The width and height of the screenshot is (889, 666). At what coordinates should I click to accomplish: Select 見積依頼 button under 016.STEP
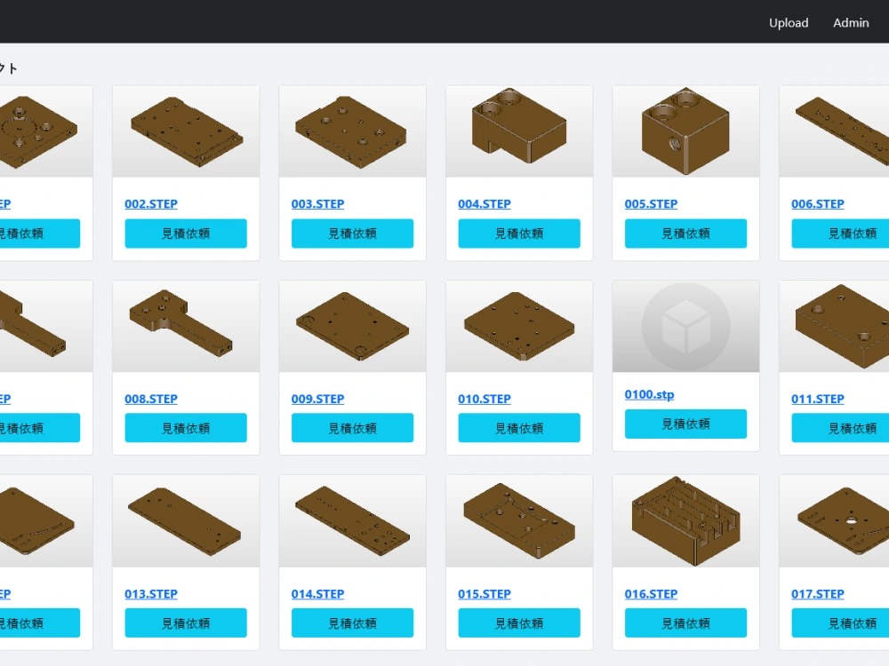pos(686,623)
